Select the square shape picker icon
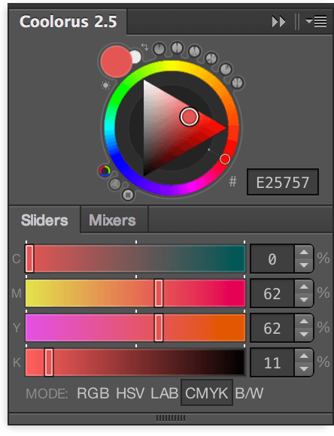Screen dimensions: 334x436 pyautogui.click(x=128, y=195)
